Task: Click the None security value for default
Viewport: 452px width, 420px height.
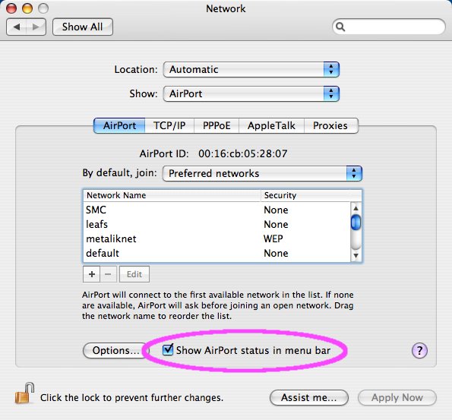Action: coord(276,253)
